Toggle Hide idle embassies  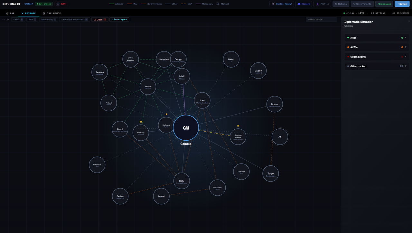pos(75,20)
